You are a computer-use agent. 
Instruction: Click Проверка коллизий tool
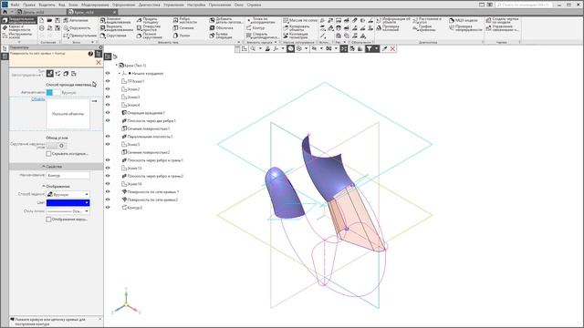[387, 28]
